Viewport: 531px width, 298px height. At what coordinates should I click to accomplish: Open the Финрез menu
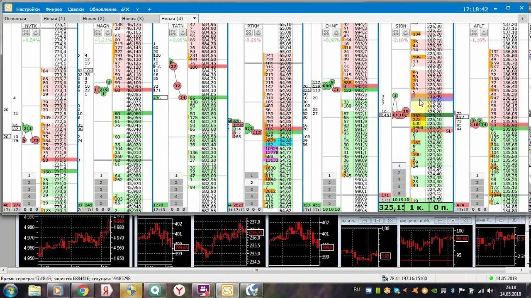54,9
